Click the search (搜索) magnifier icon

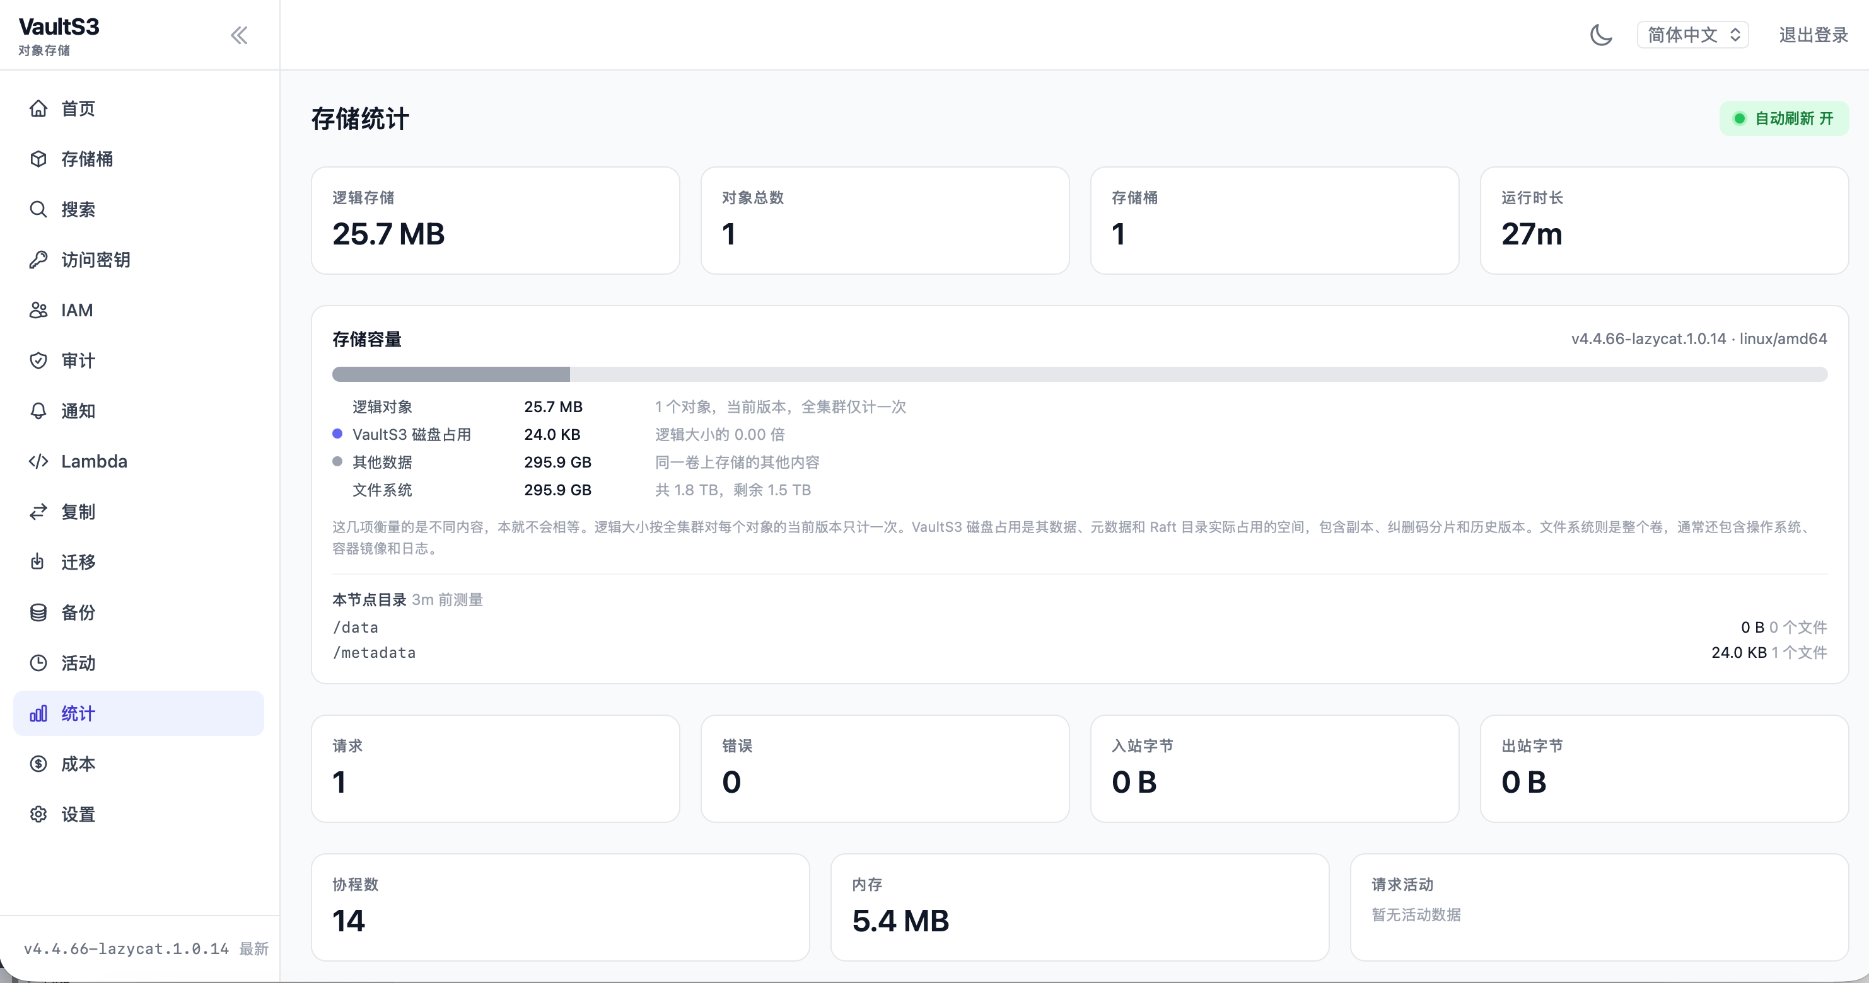pyautogui.click(x=38, y=209)
